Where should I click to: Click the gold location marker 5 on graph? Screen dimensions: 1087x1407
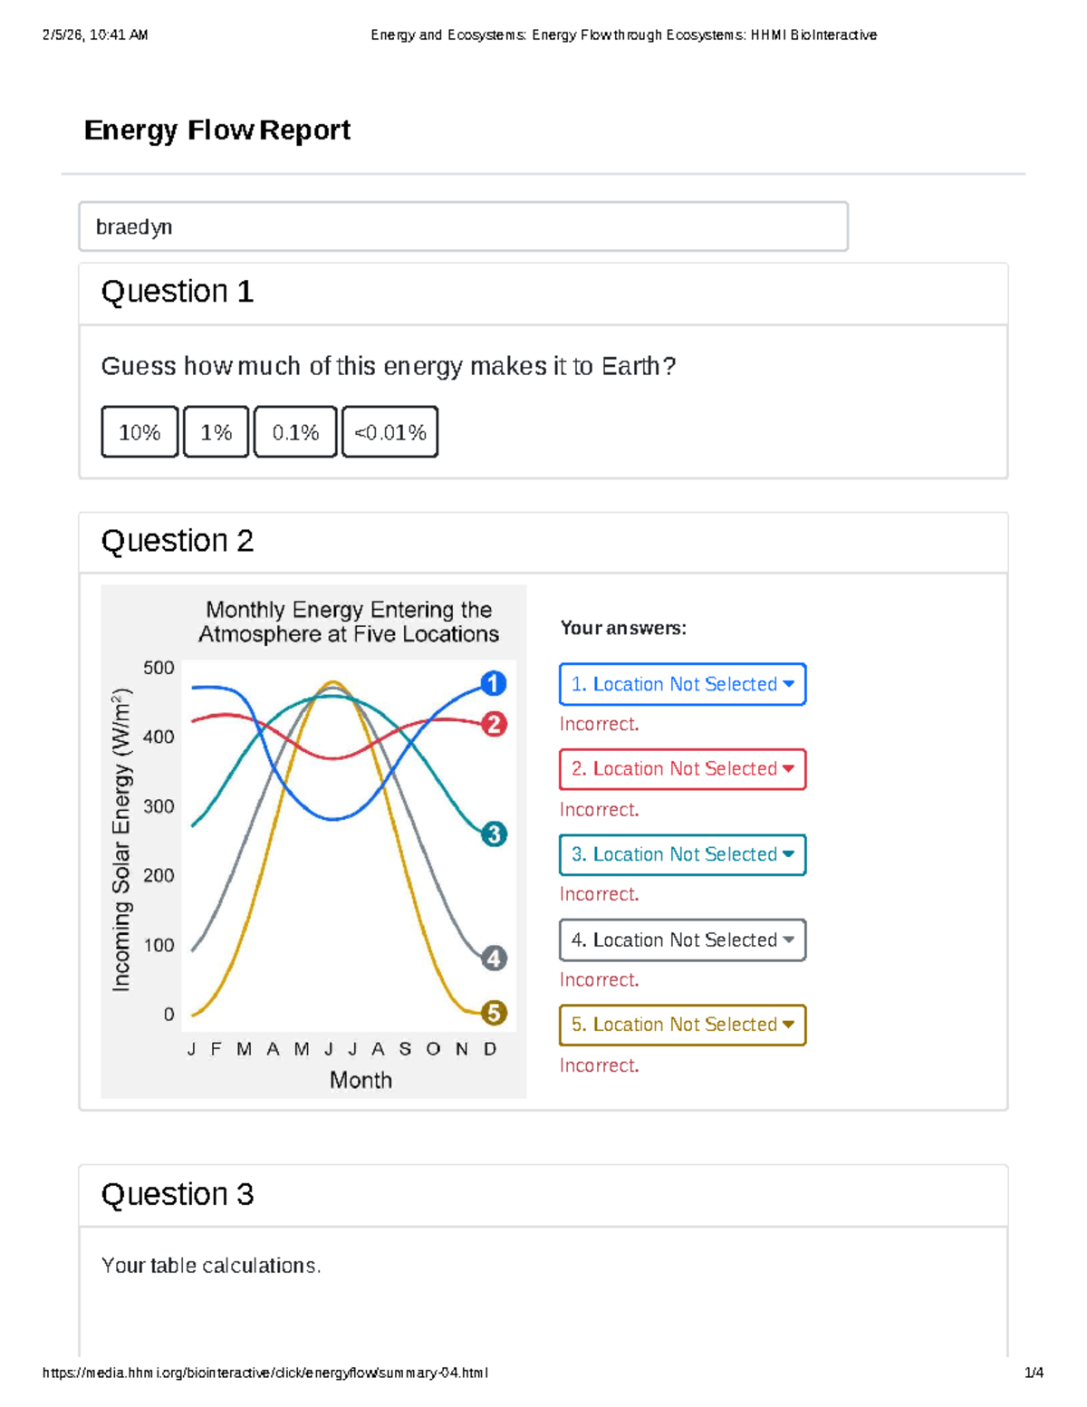[494, 1013]
